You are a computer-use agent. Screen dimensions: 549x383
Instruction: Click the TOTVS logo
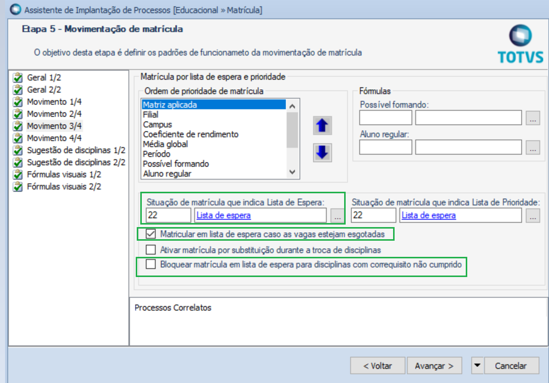click(x=521, y=44)
